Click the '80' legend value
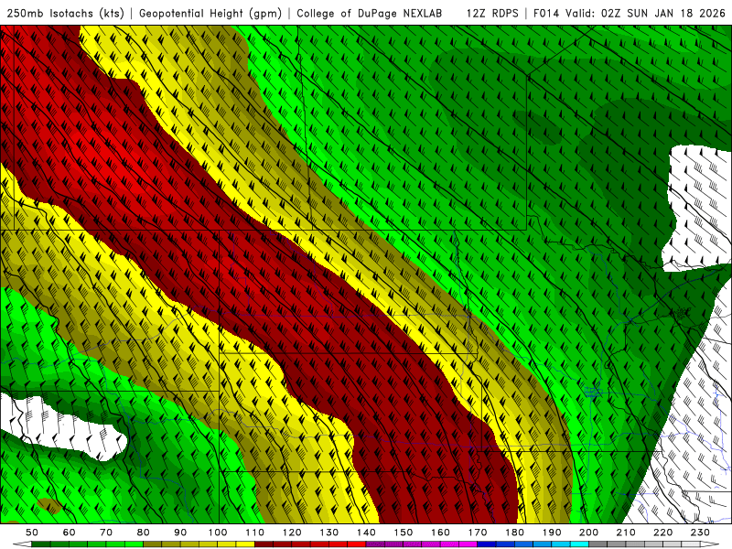The width and height of the screenshot is (732, 549). [x=144, y=533]
